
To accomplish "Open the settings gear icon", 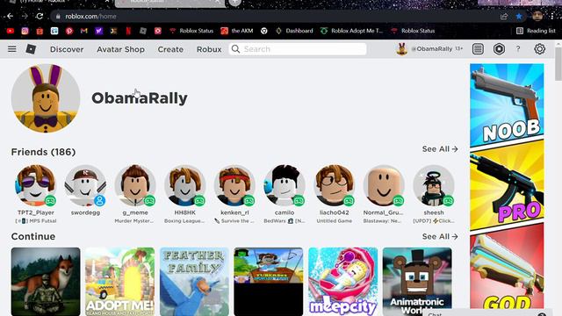I will (x=539, y=49).
